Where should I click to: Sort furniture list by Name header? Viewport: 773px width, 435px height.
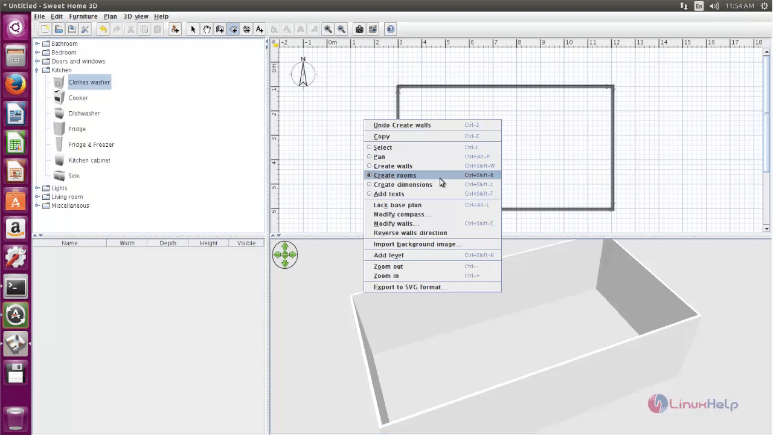tap(69, 243)
